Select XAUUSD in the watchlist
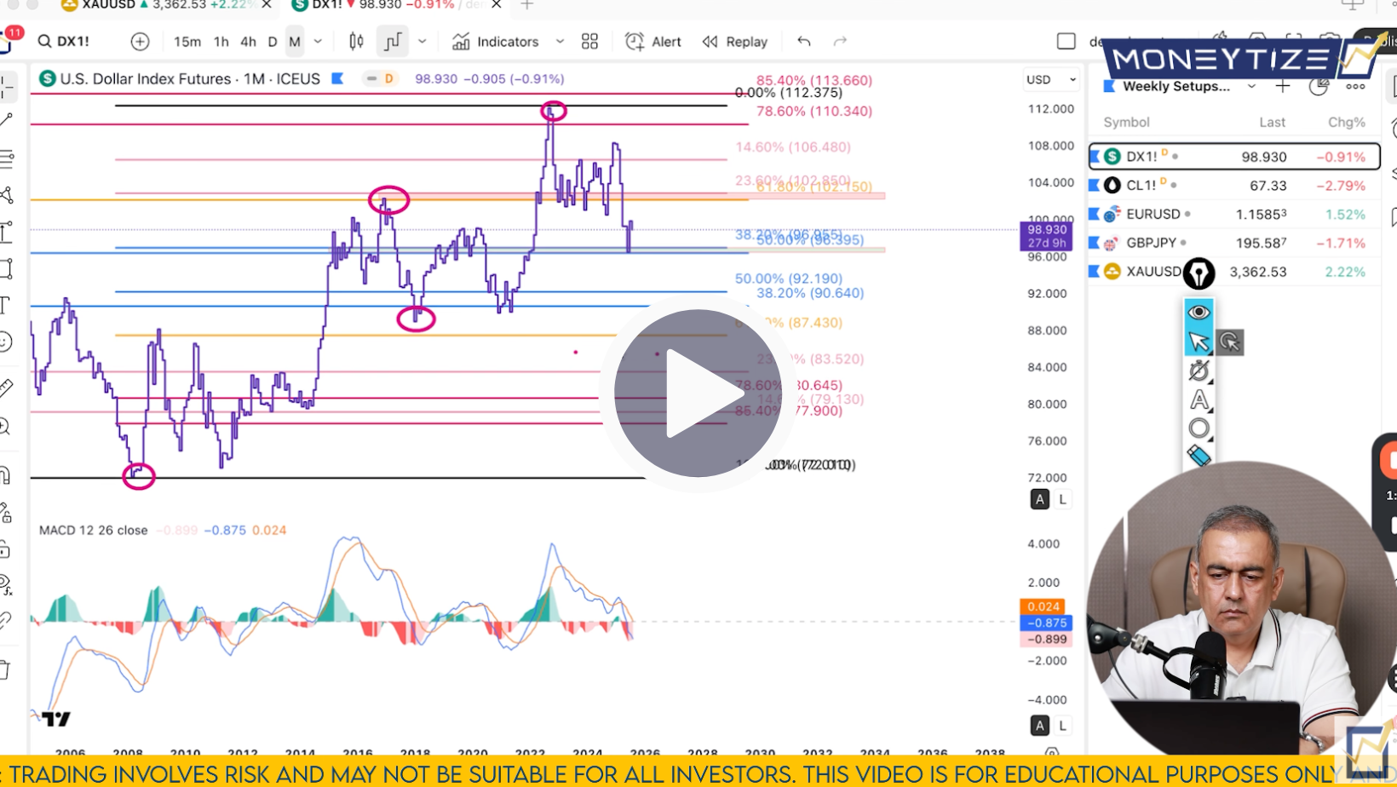This screenshot has width=1397, height=787. coord(1234,272)
